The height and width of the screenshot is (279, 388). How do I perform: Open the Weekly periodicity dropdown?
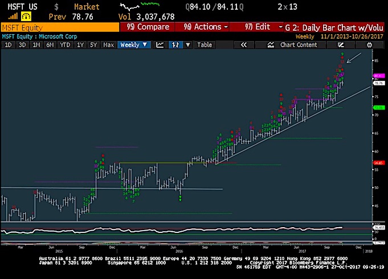click(x=134, y=45)
